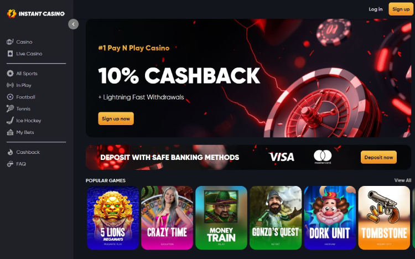Open the Tombstone game thumbnail

click(x=384, y=217)
